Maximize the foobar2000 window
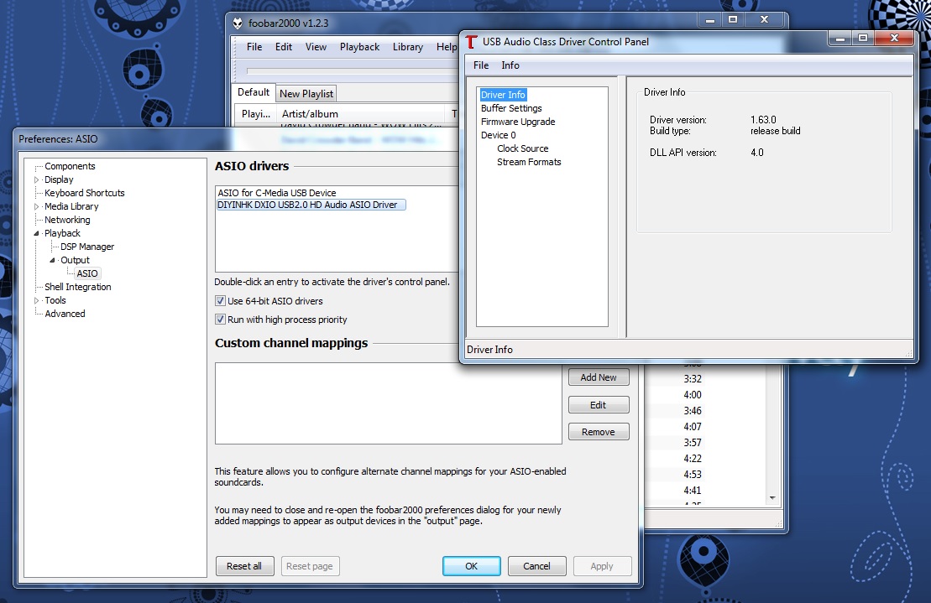The image size is (931, 603). pos(733,19)
